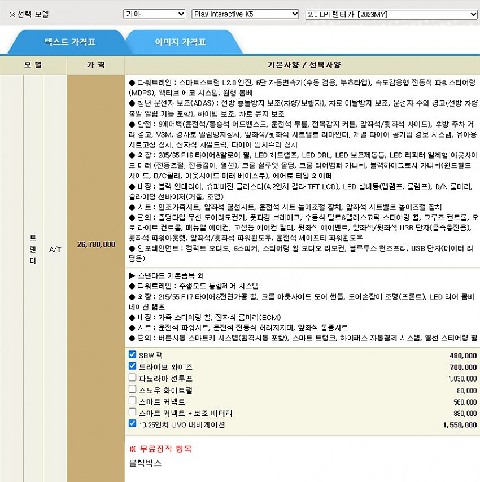Select the 트렌디 trim label cell

click(x=33, y=249)
